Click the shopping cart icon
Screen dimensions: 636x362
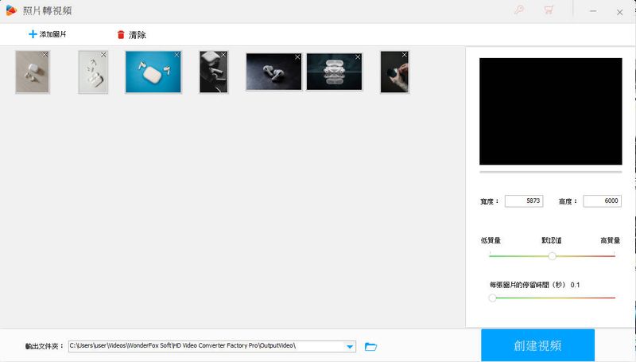[549, 10]
